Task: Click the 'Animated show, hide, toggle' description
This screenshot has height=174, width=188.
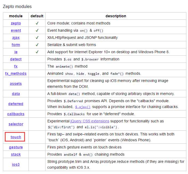Action: [x=94, y=73]
